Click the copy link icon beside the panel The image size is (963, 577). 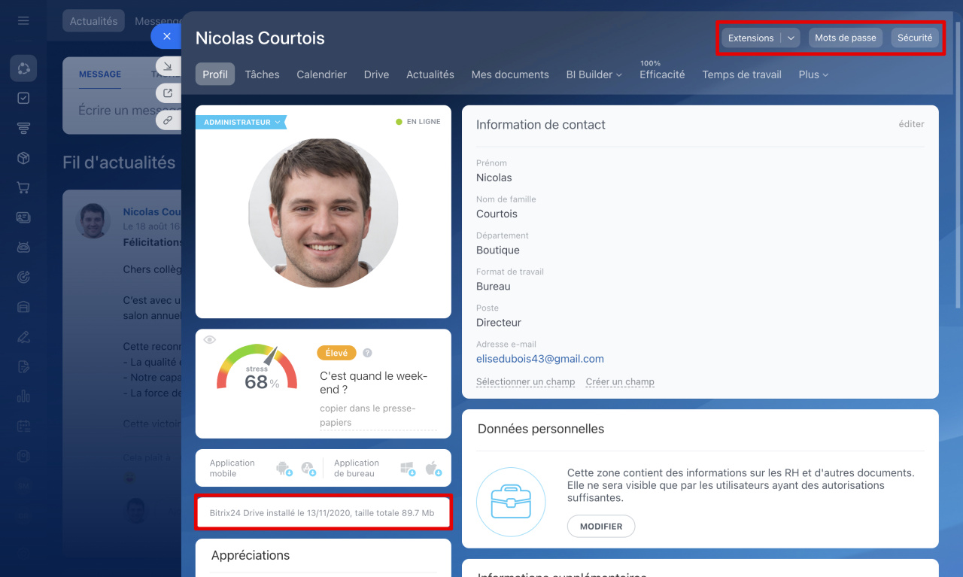point(168,120)
